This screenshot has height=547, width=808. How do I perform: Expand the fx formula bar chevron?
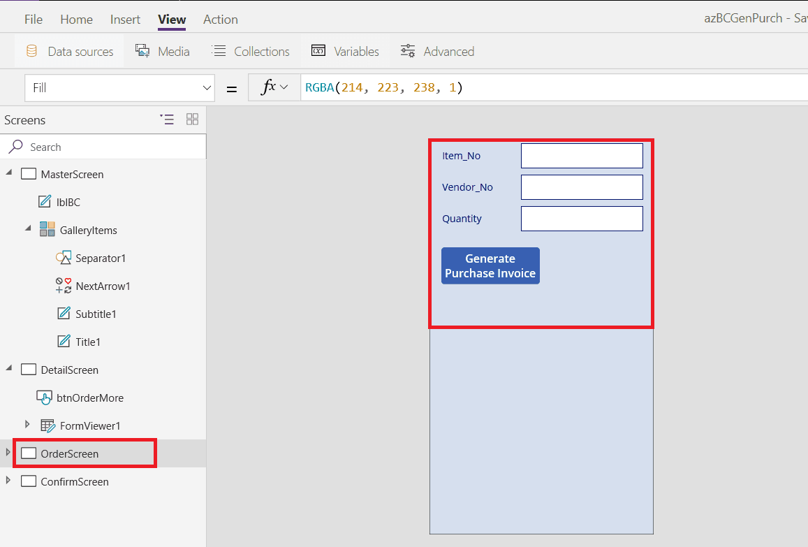(284, 87)
